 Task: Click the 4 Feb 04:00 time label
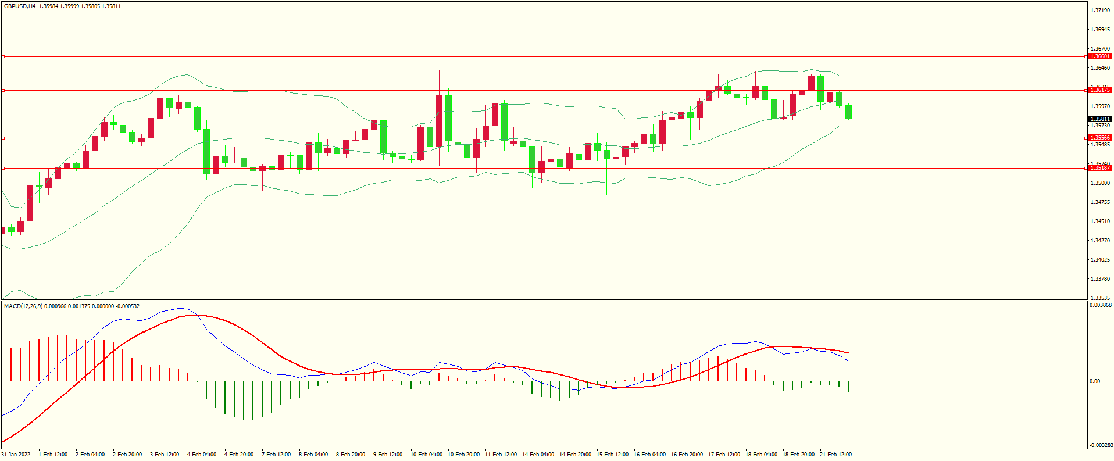click(202, 455)
